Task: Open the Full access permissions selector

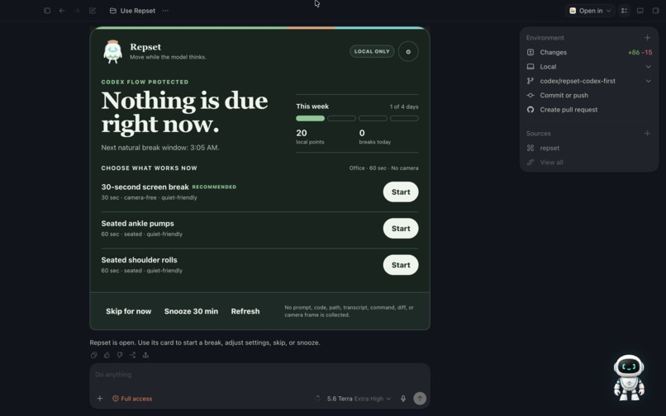Action: [x=132, y=399]
